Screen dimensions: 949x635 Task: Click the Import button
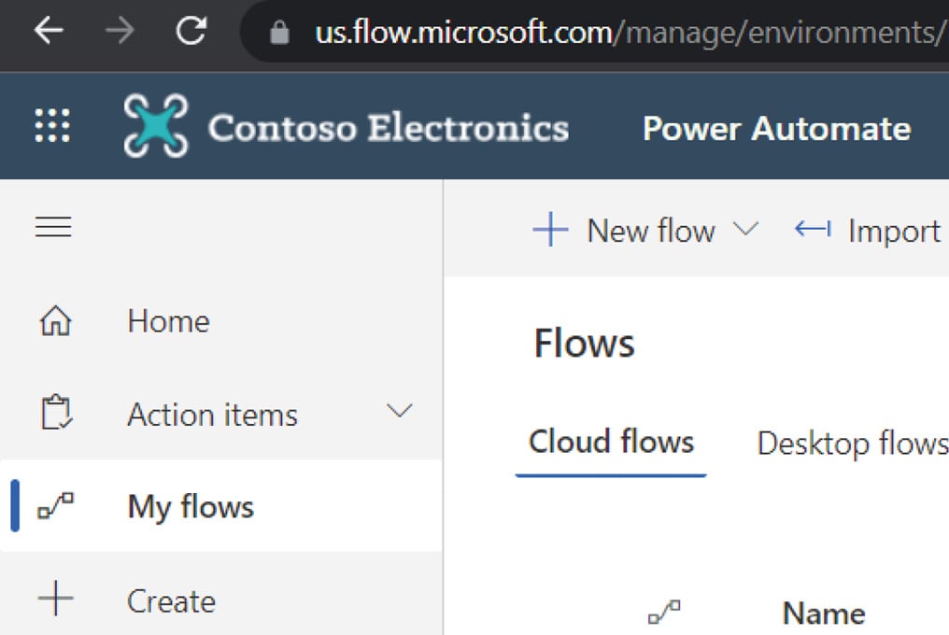pos(868,231)
